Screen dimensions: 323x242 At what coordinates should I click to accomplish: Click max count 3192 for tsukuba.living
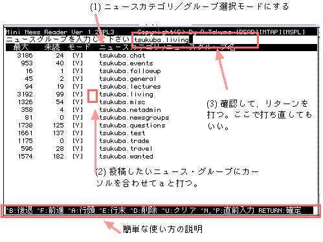[x=25, y=94]
